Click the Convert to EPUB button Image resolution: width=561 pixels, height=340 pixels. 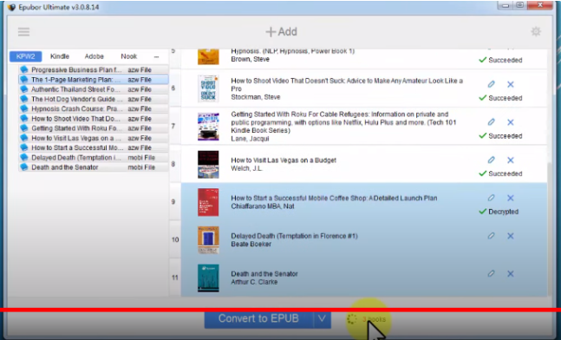tap(258, 318)
